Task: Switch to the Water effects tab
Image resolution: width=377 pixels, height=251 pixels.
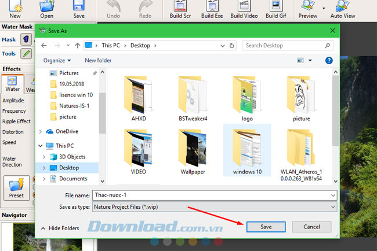Action: 13,84
